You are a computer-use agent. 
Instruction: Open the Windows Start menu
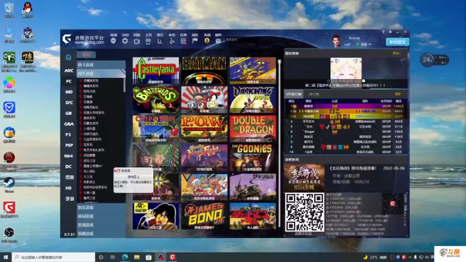click(6, 257)
